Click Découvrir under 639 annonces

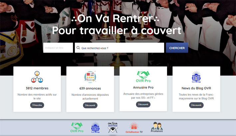[90, 105]
